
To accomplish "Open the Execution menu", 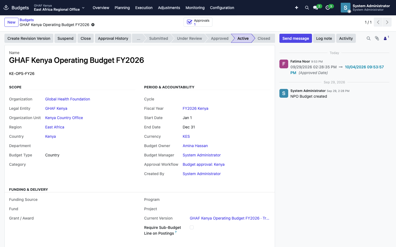I will click(x=144, y=8).
